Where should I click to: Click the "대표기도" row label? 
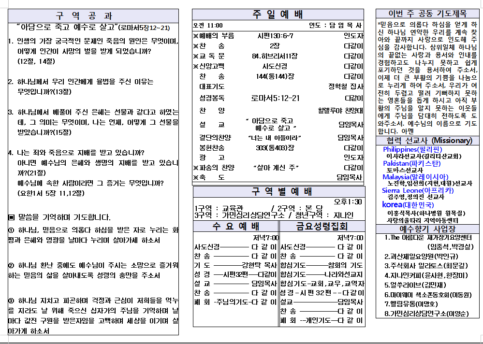[212, 86]
